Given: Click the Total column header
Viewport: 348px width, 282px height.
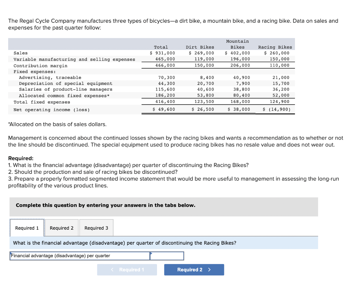Looking at the screenshot, I should [161, 47].
